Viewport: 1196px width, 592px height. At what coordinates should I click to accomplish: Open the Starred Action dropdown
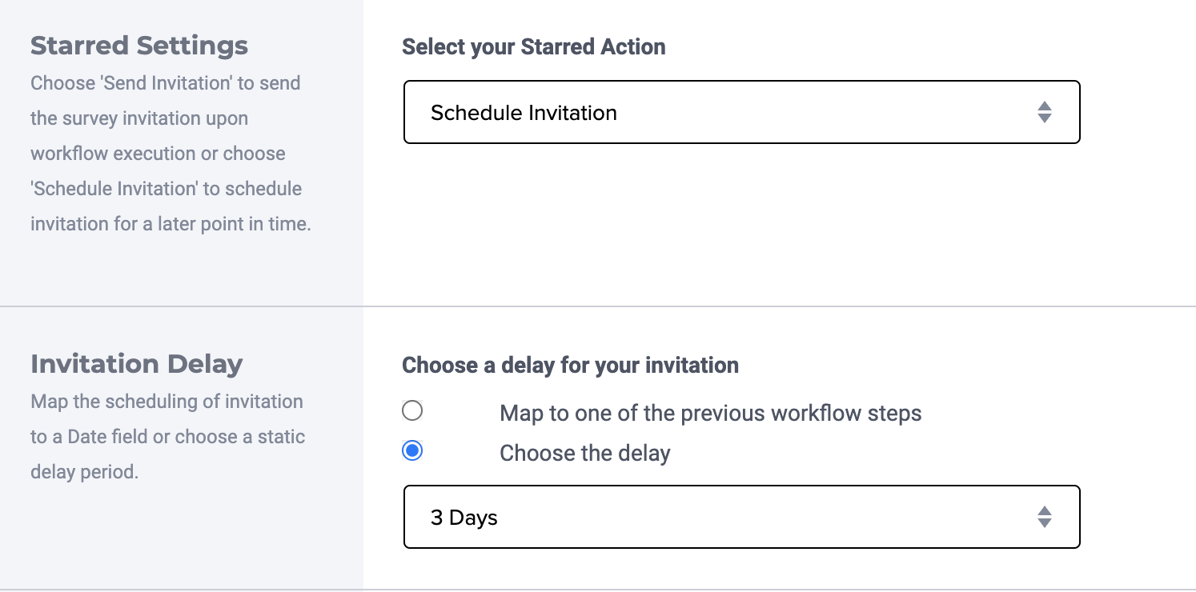pyautogui.click(x=741, y=112)
